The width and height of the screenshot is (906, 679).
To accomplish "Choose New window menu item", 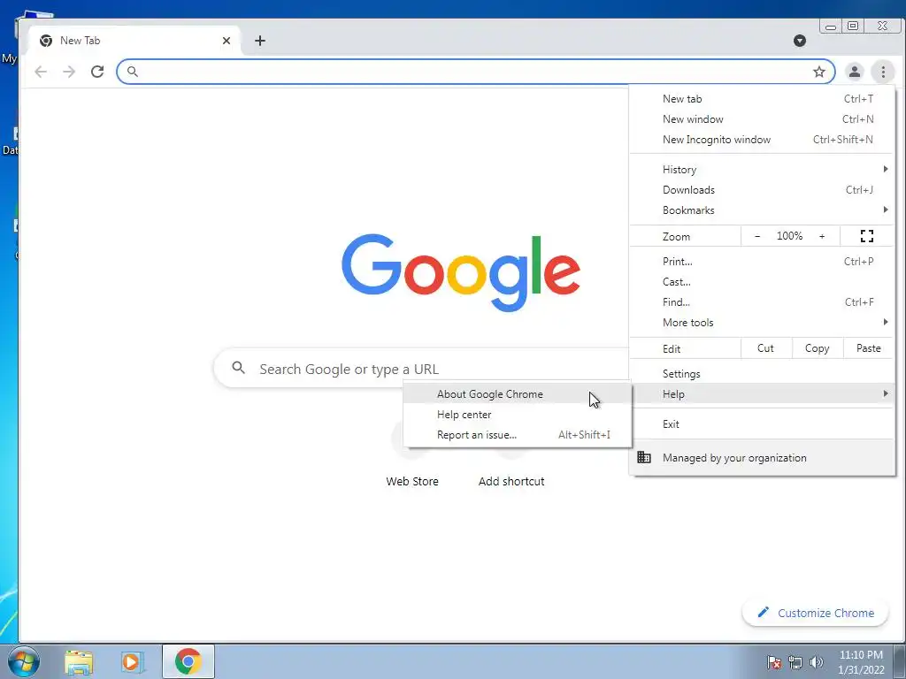I will (762, 119).
